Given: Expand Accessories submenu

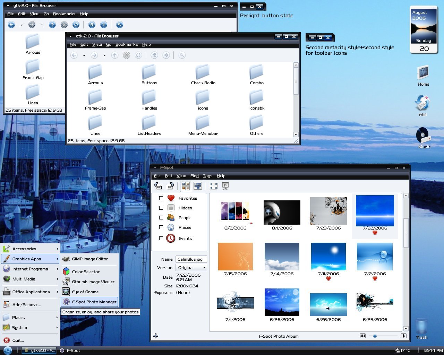Looking at the screenshot, I should point(30,249).
